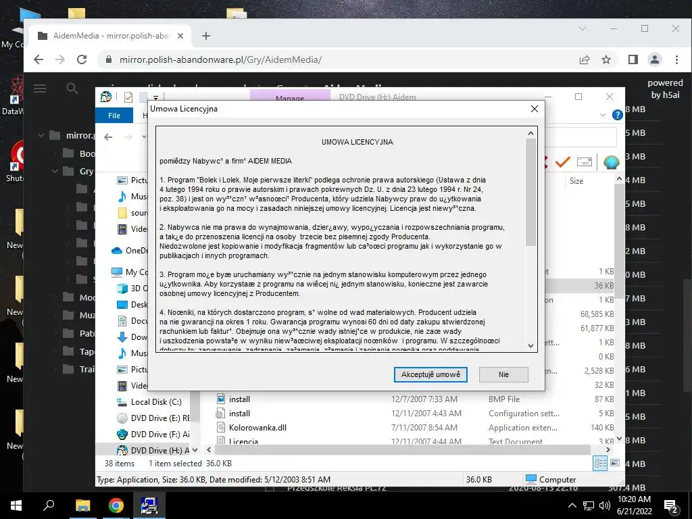Switch Explorer to details view icon
Screen dimensions: 692x519
[x=601, y=463]
